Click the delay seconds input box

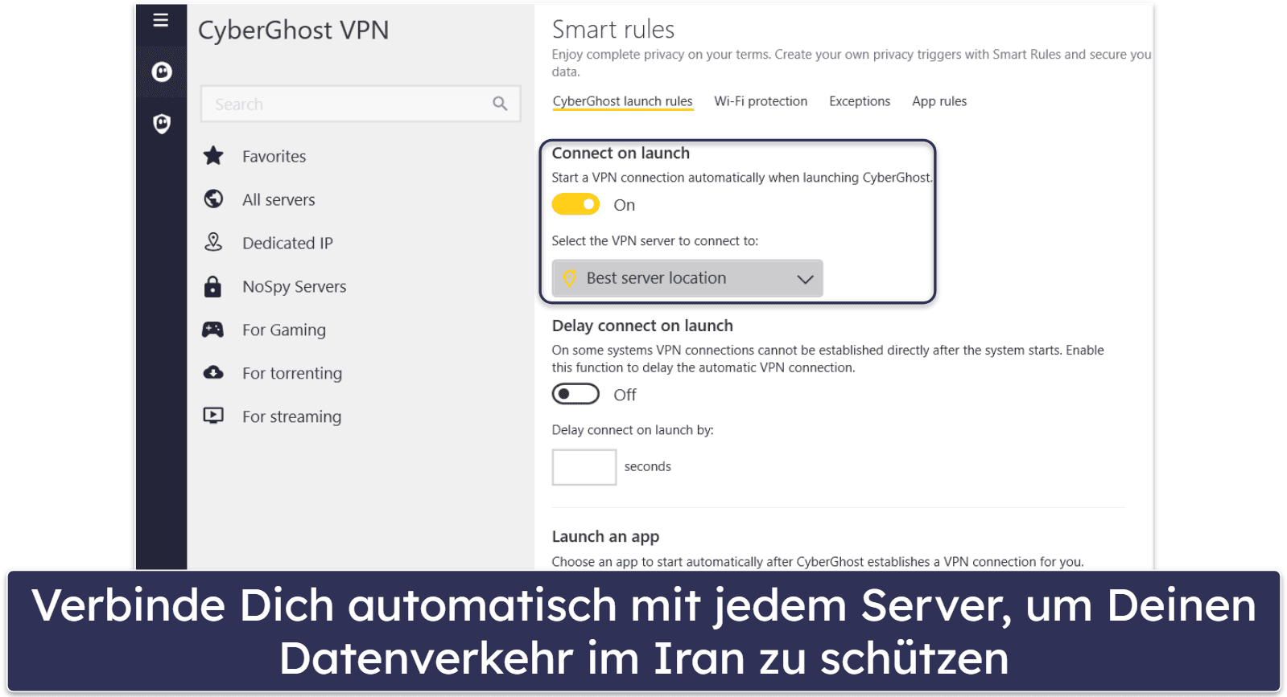tap(584, 467)
